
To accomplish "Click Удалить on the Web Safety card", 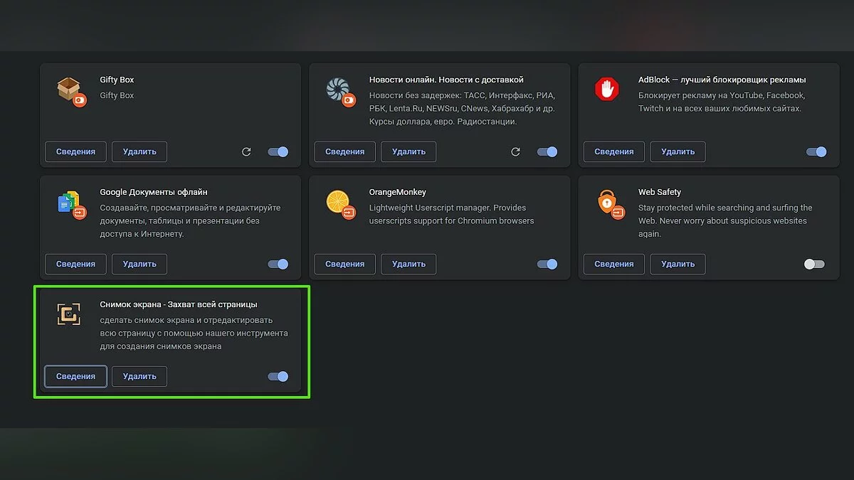I will coord(678,264).
